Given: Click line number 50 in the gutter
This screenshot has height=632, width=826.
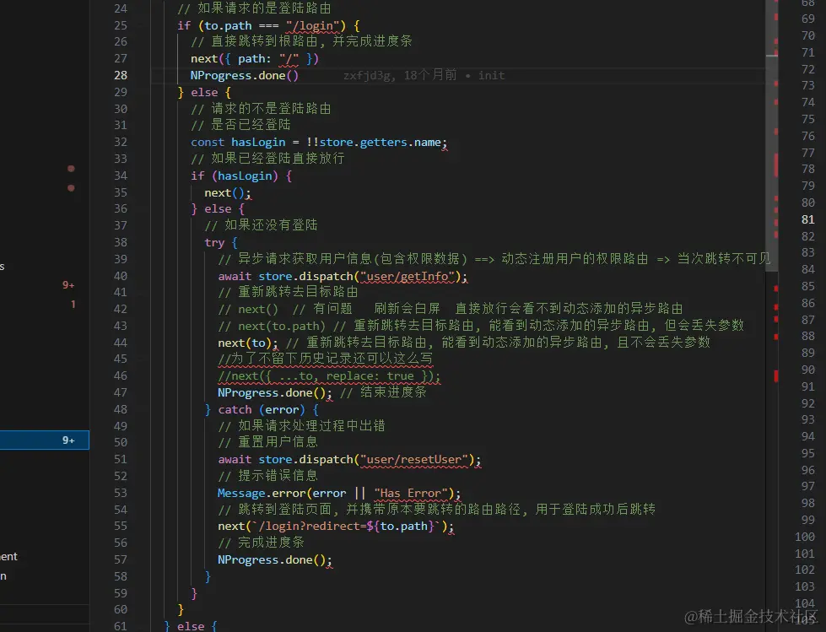Looking at the screenshot, I should [x=121, y=442].
